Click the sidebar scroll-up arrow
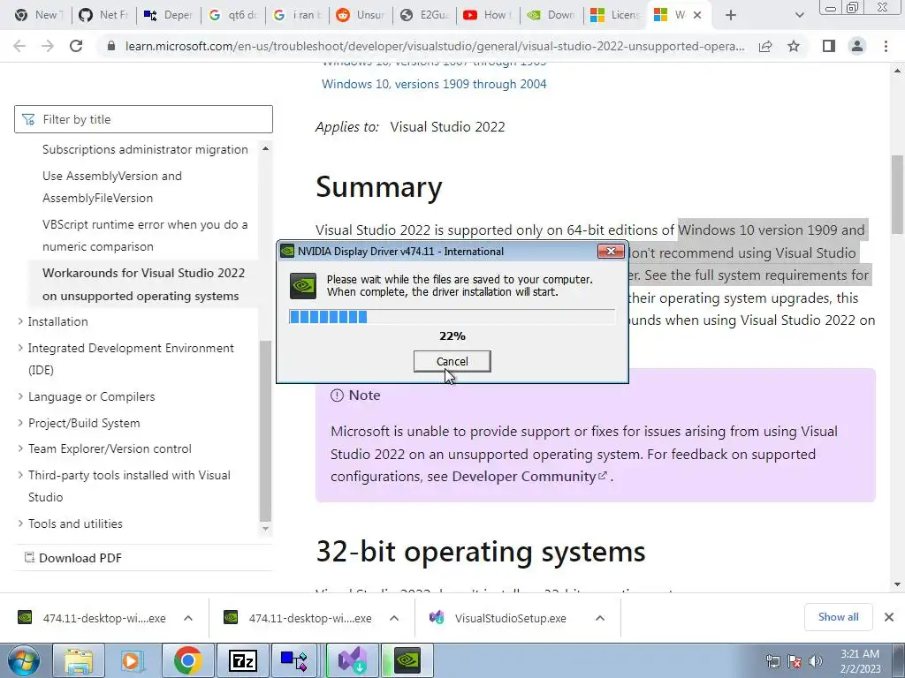 click(x=265, y=148)
